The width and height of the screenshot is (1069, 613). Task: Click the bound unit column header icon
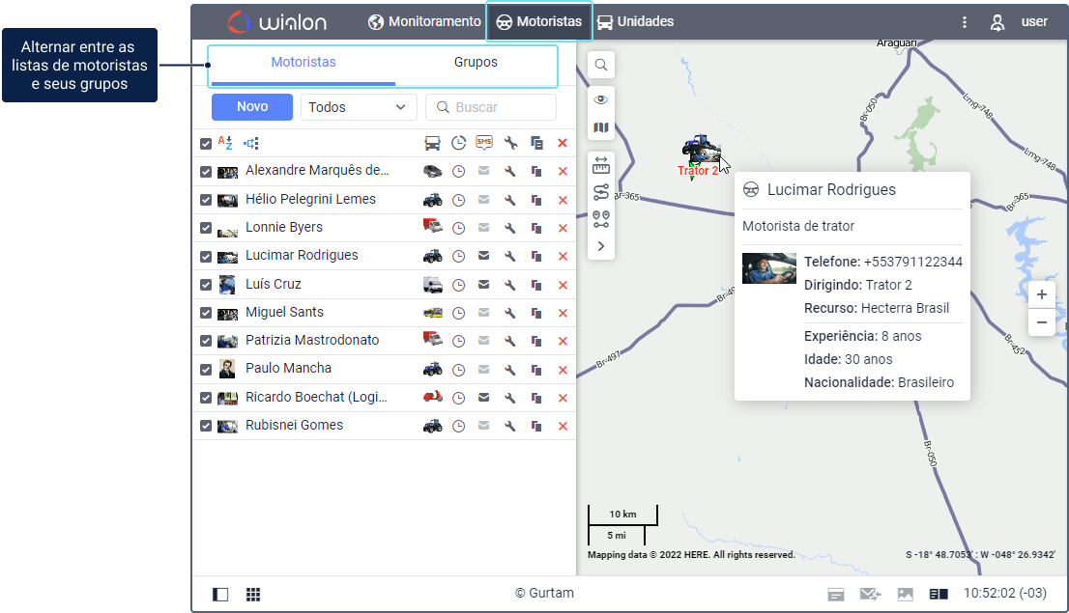point(432,143)
